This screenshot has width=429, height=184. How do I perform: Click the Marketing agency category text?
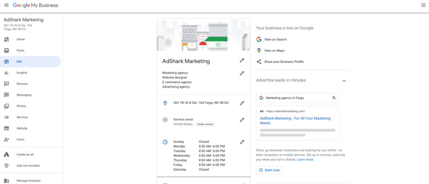[175, 73]
